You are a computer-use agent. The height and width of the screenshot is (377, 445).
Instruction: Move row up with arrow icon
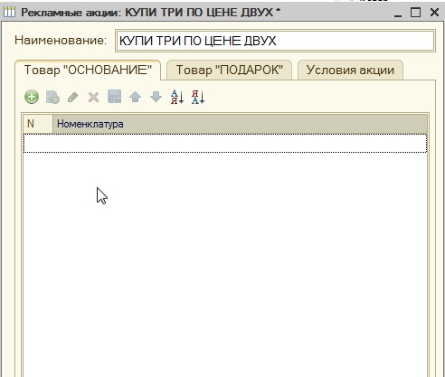[x=135, y=97]
